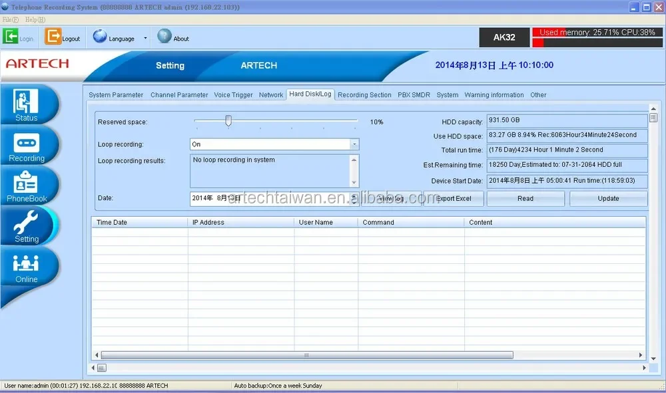Image resolution: width=666 pixels, height=393 pixels.
Task: Switch Loop recording from On to Off
Action: click(x=355, y=144)
